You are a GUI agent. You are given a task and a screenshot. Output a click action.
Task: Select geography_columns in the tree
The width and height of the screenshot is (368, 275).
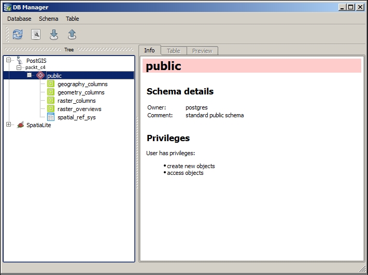coord(82,84)
